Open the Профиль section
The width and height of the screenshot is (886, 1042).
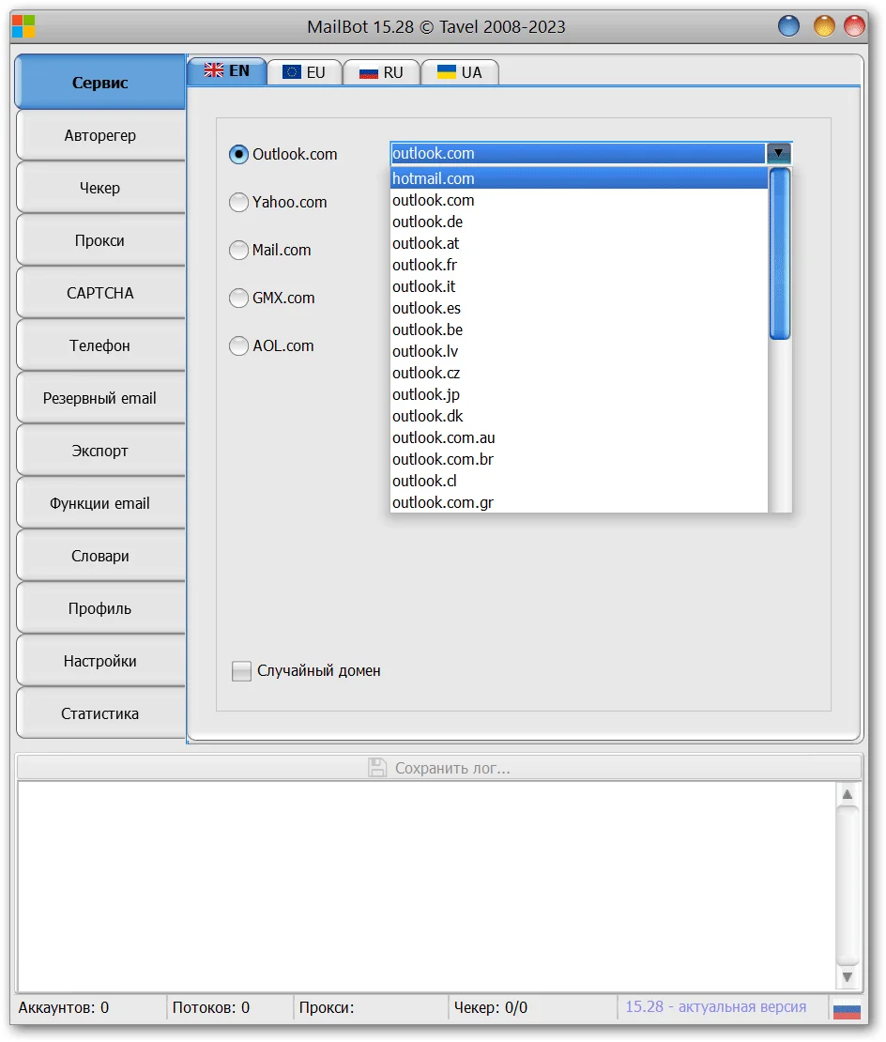tap(100, 608)
